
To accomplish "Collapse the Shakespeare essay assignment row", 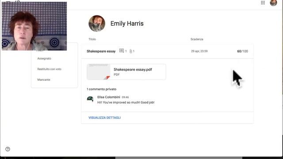I will point(167,51).
